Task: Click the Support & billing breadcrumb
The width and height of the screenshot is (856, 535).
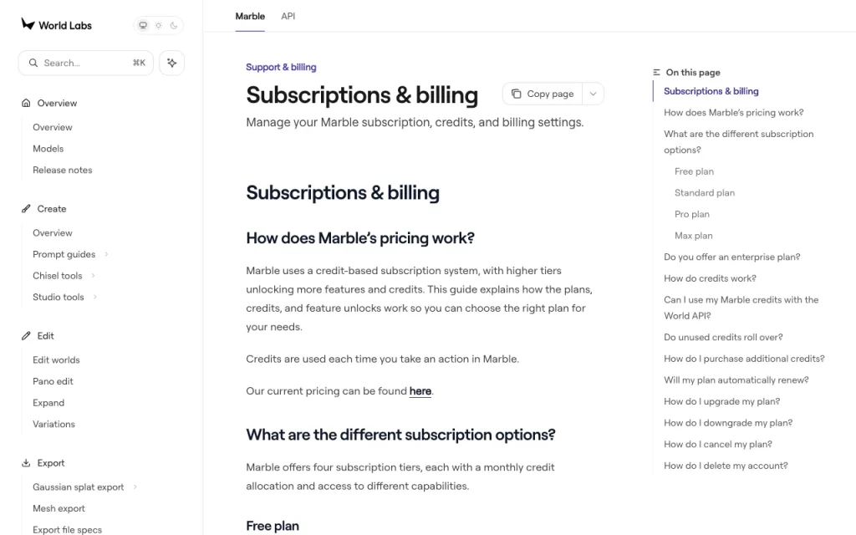Action: 281,67
